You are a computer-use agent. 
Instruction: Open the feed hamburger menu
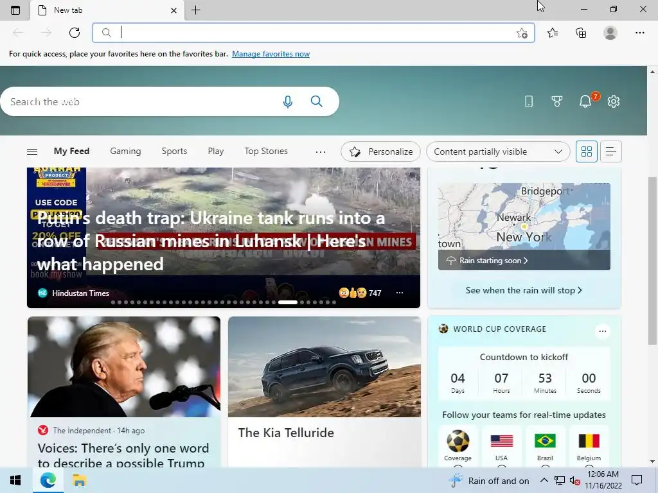click(x=32, y=151)
